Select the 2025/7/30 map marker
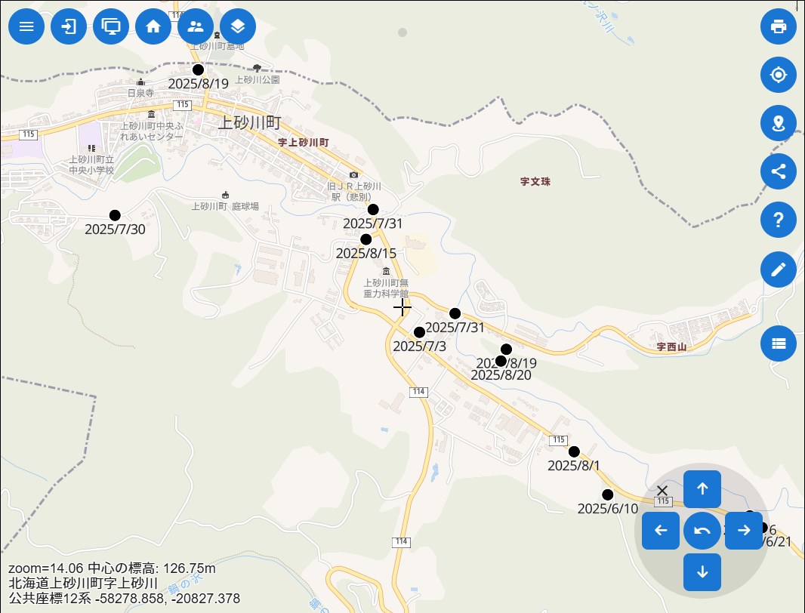Image resolution: width=805 pixels, height=613 pixels. tap(115, 215)
